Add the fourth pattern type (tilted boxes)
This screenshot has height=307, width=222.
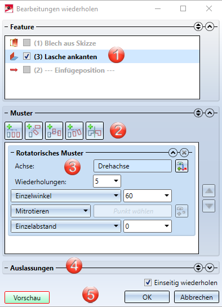click(x=74, y=131)
